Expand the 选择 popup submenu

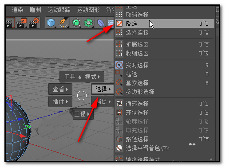[103, 89]
